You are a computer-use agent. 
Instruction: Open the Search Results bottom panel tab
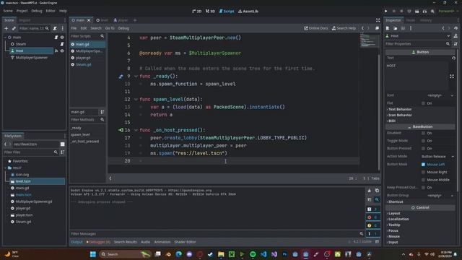[x=125, y=242]
